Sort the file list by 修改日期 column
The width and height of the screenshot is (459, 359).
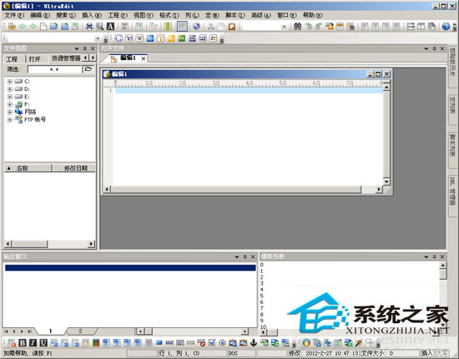point(73,168)
